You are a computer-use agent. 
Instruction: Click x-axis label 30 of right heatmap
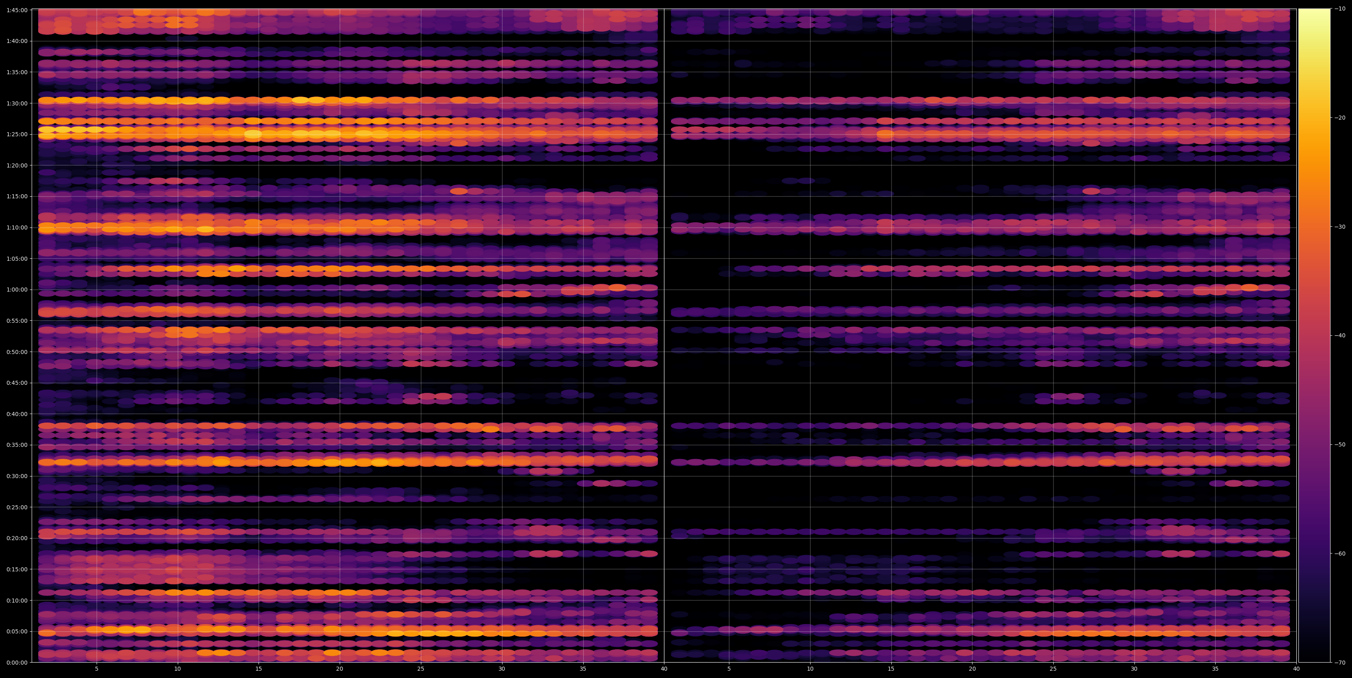[x=1134, y=669]
